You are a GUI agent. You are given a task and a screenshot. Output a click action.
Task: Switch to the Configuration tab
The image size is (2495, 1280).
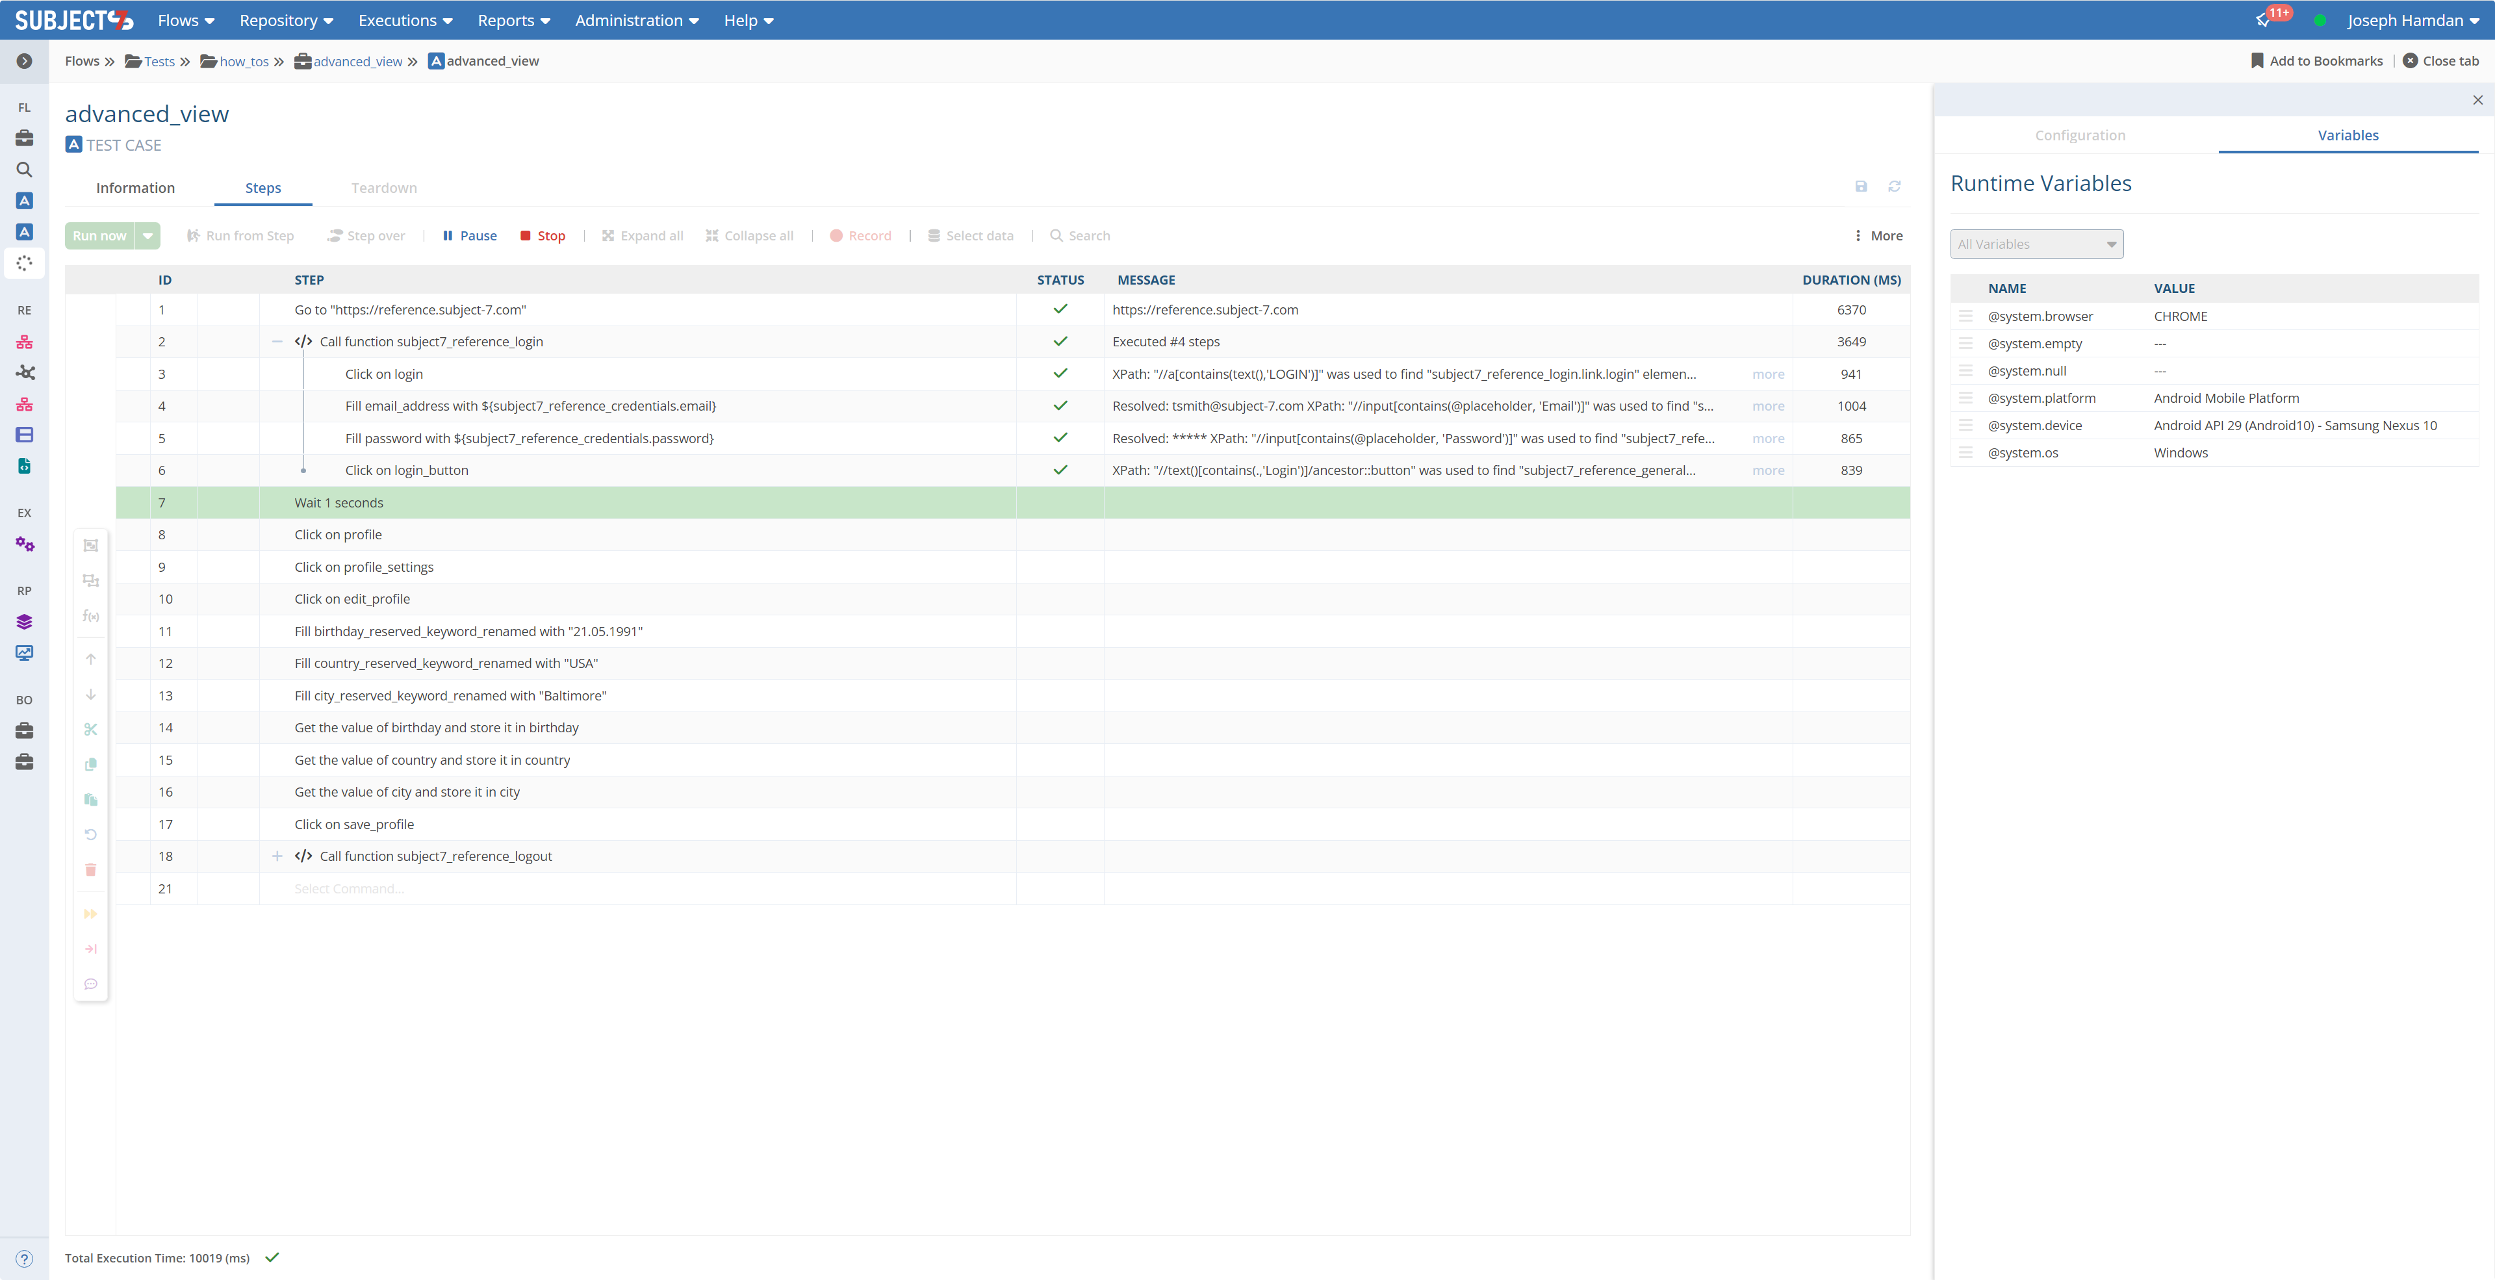2079,136
